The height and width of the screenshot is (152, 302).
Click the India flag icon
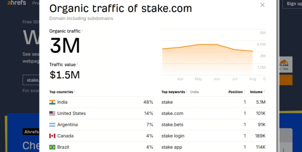click(52, 102)
